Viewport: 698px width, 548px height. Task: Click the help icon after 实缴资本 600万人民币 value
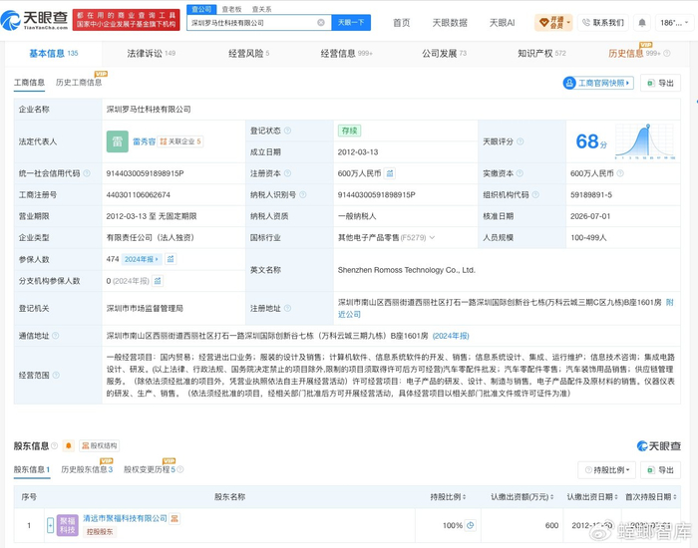coord(620,173)
